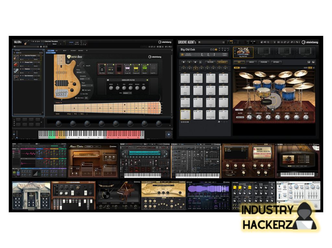This screenshot has width=332, height=248.
Task: Toggle the Compressor pedal LED
Action: point(139,64)
